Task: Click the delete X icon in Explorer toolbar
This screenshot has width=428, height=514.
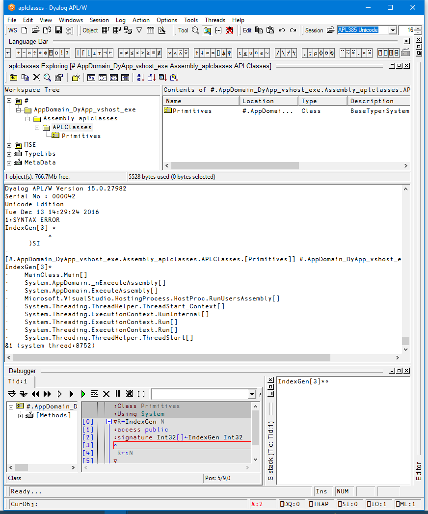Action: pos(36,78)
